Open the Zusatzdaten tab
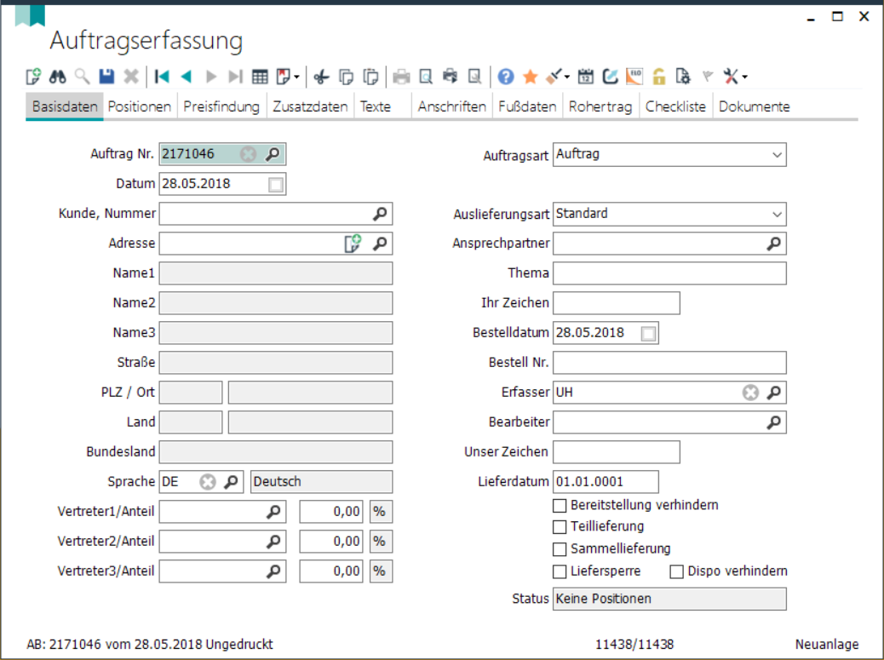The width and height of the screenshot is (884, 660). tap(310, 106)
